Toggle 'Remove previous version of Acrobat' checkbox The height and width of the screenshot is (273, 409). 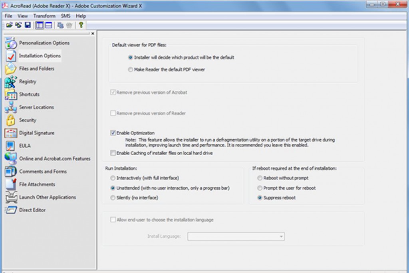(113, 92)
